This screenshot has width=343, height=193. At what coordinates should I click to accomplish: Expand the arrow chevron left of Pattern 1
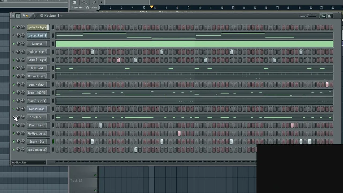(35, 16)
